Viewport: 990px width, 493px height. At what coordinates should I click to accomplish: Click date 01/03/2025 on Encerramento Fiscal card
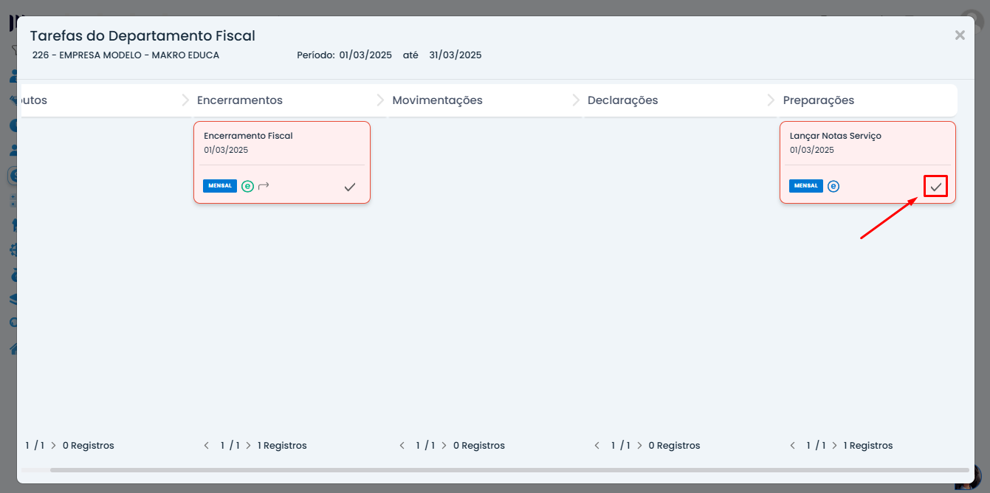point(226,150)
